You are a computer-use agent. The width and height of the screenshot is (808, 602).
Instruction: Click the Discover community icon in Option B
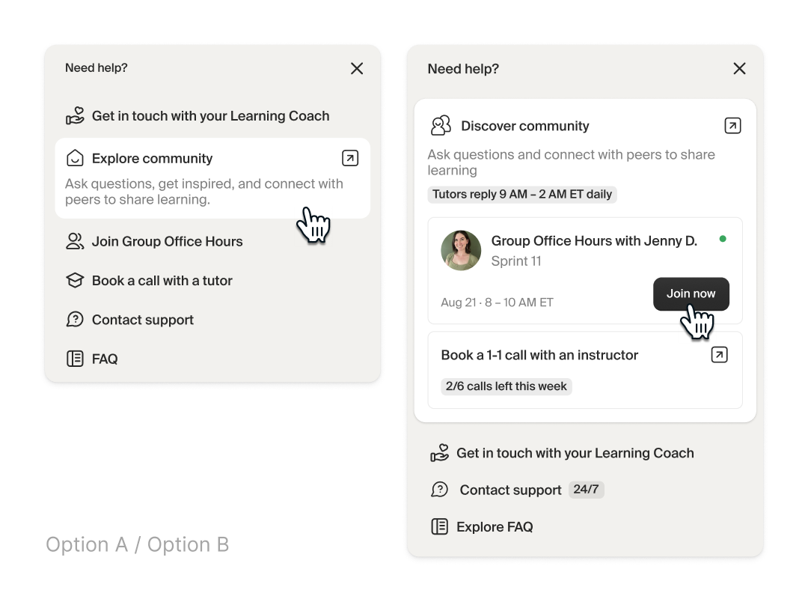pyautogui.click(x=441, y=125)
